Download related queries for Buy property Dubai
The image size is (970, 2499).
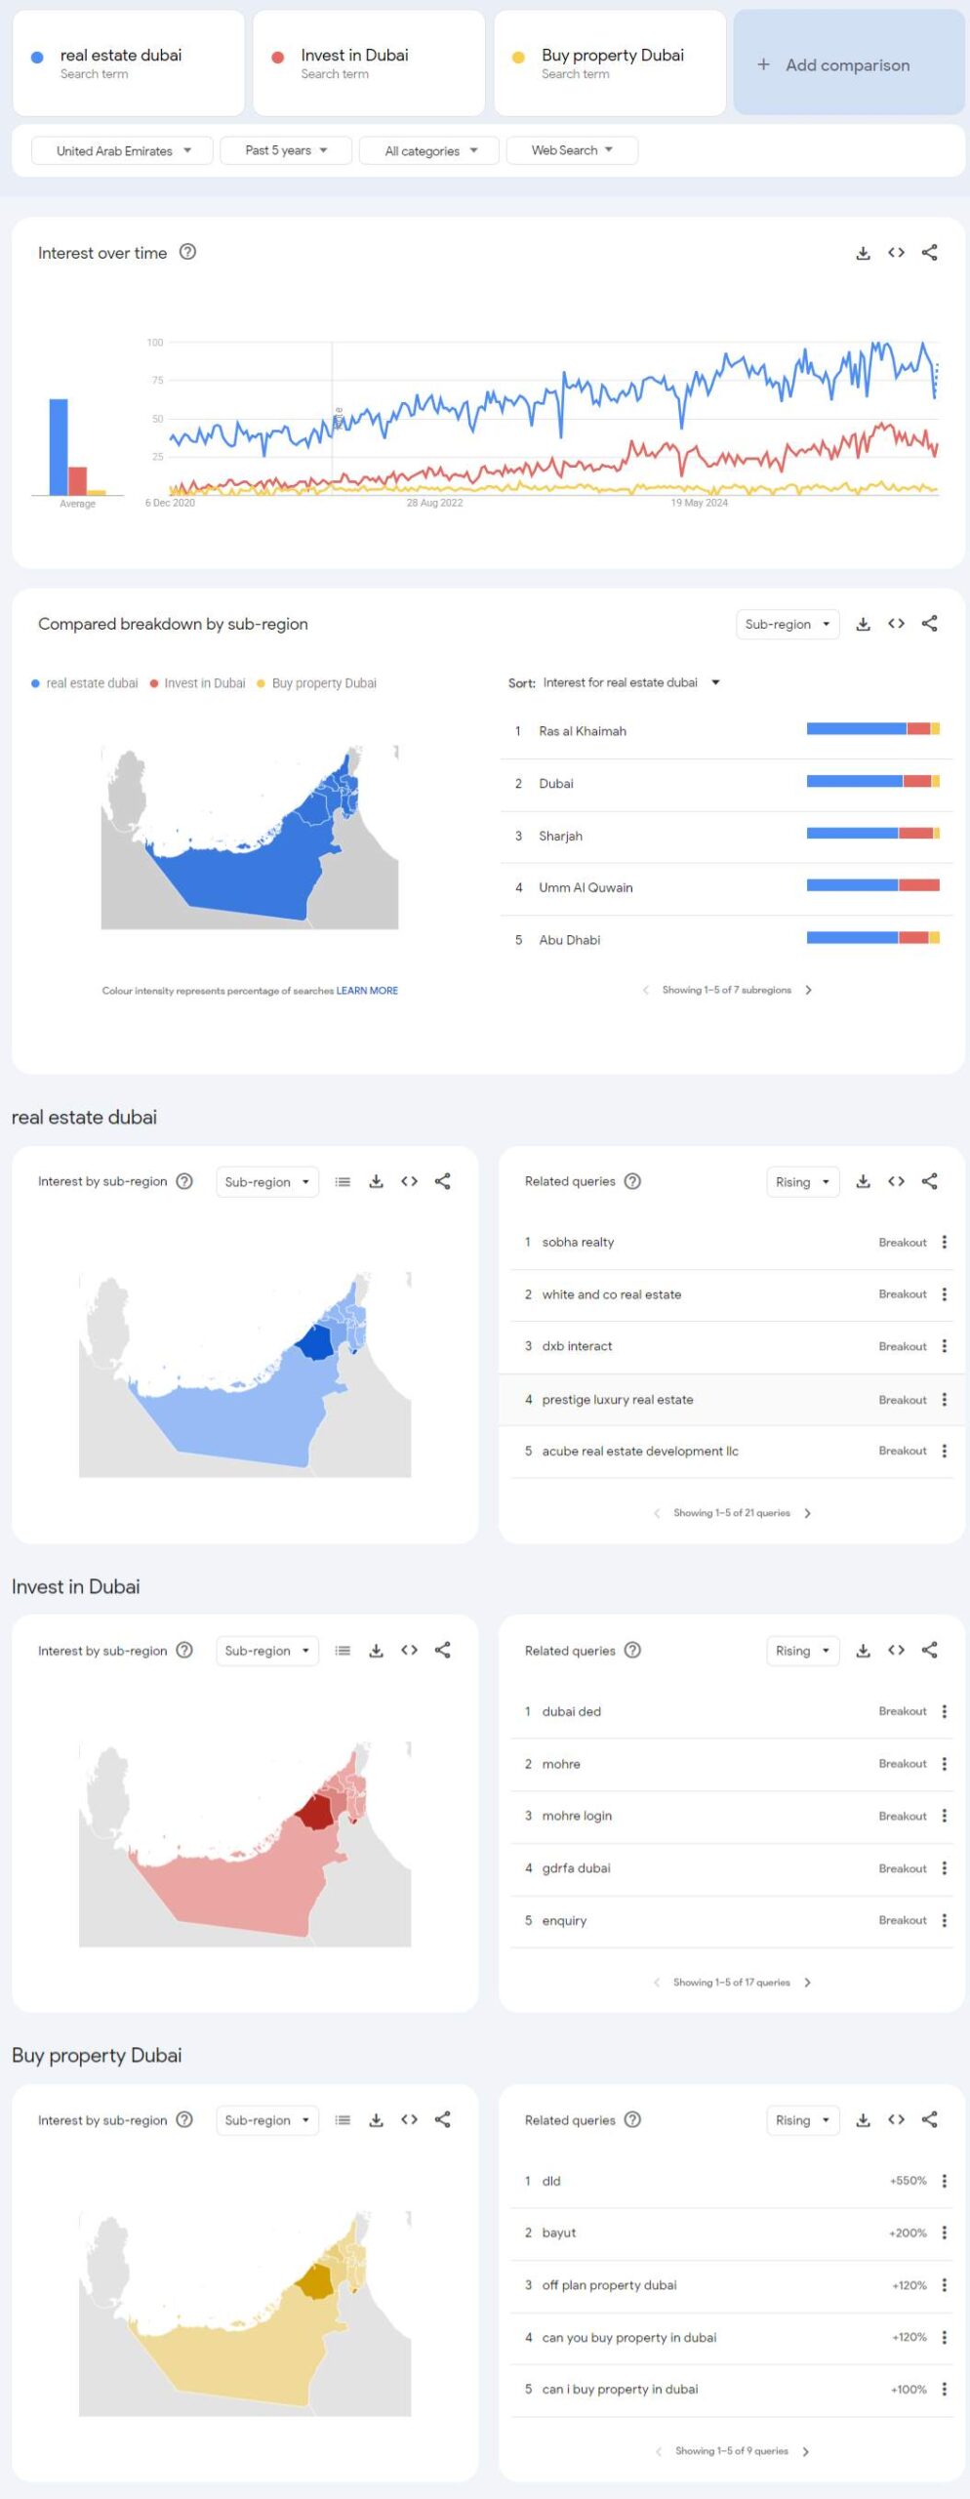coord(863,2119)
